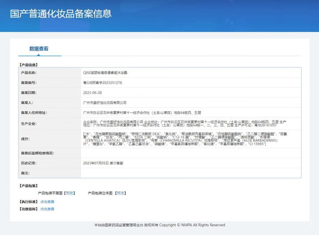Open 点击查看 link beside 功效宣称
This screenshot has height=235, width=319.
(47, 209)
